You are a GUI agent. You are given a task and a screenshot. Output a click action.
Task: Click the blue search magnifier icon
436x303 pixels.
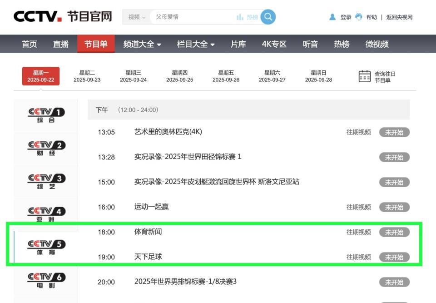click(268, 17)
